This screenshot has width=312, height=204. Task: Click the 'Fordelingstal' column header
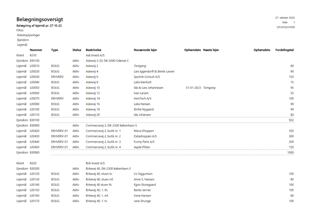coord(284,50)
